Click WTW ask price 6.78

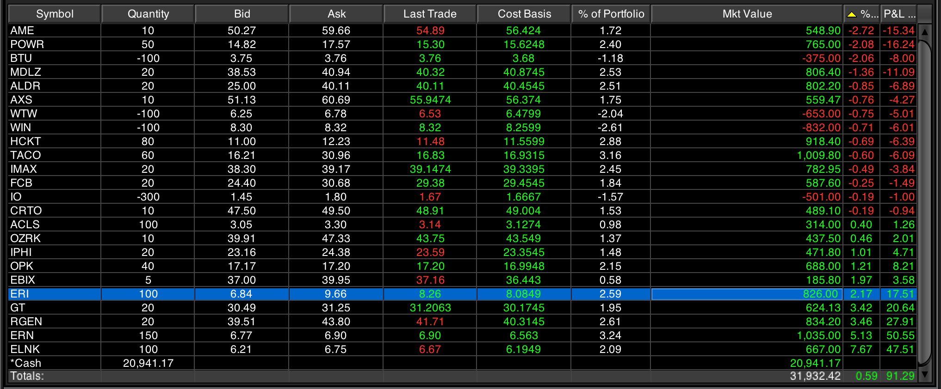point(336,114)
